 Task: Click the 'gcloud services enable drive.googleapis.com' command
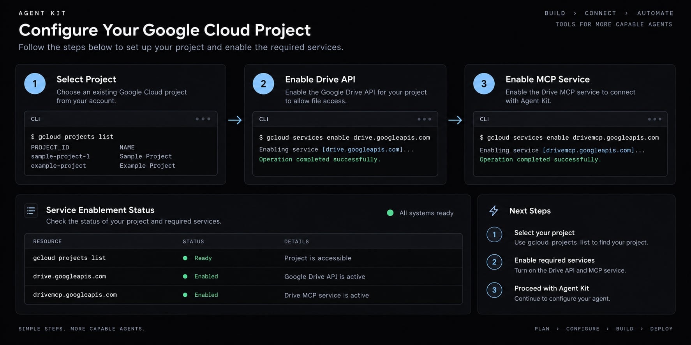348,138
